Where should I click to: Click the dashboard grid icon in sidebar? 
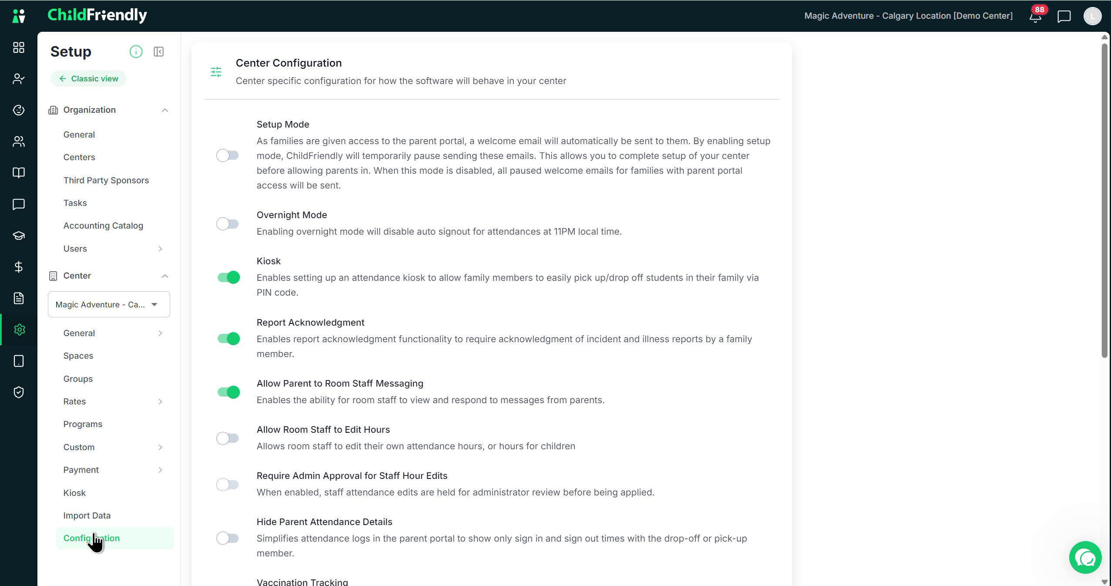(19, 47)
